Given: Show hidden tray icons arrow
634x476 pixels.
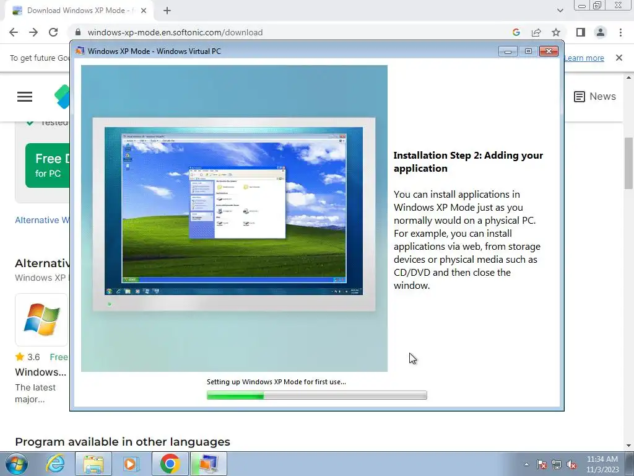Looking at the screenshot, I should click(526, 464).
